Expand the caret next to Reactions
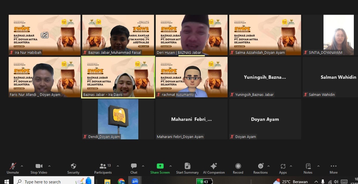 tap(268, 166)
